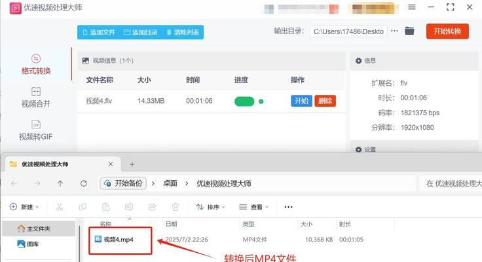
Task: Click the output directory path field
Action: point(348,31)
